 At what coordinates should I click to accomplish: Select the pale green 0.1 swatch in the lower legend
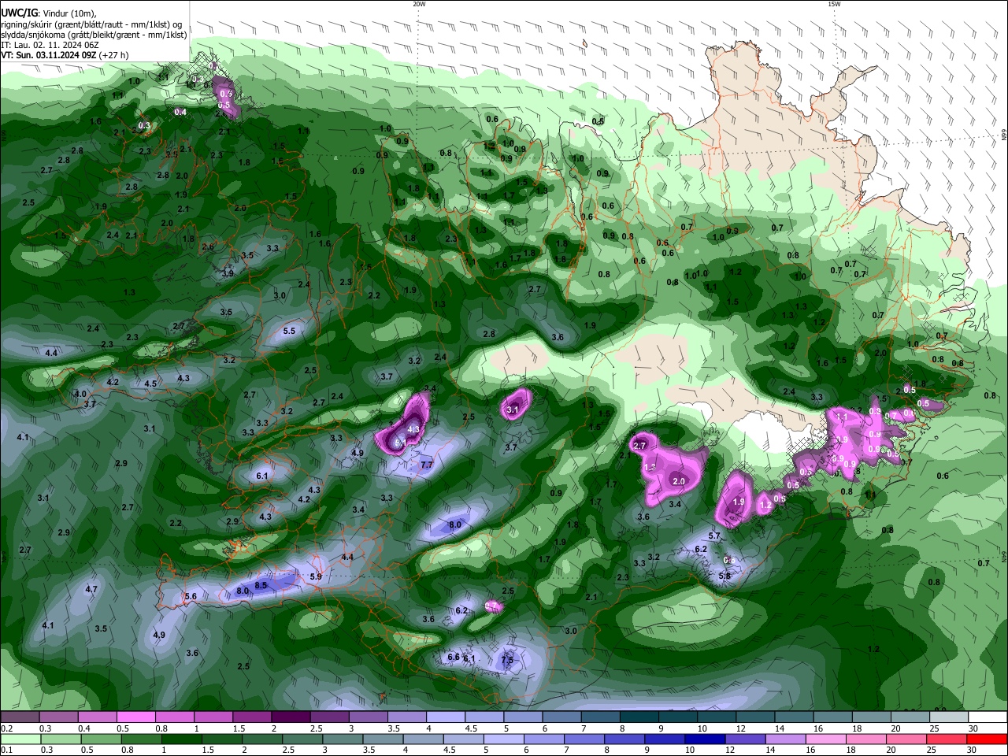click(20, 739)
